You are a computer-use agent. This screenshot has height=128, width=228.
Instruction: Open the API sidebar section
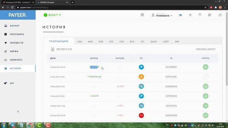click(12, 83)
